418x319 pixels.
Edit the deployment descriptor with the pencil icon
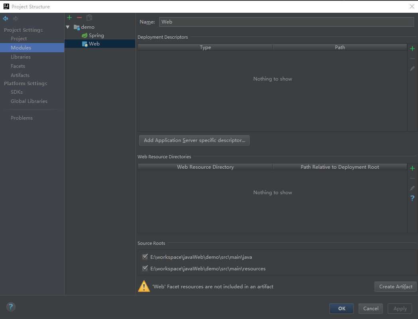click(x=412, y=69)
